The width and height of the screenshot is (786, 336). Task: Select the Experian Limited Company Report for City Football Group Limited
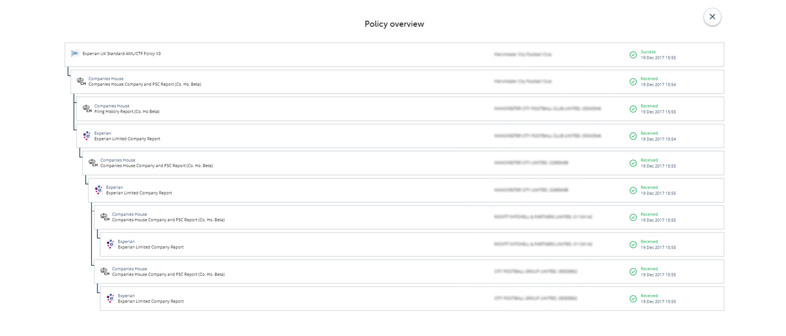click(412, 299)
